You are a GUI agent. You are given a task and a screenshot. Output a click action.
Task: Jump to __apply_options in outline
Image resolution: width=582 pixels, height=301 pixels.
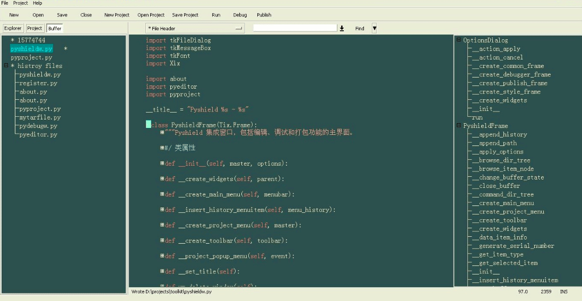(498, 152)
